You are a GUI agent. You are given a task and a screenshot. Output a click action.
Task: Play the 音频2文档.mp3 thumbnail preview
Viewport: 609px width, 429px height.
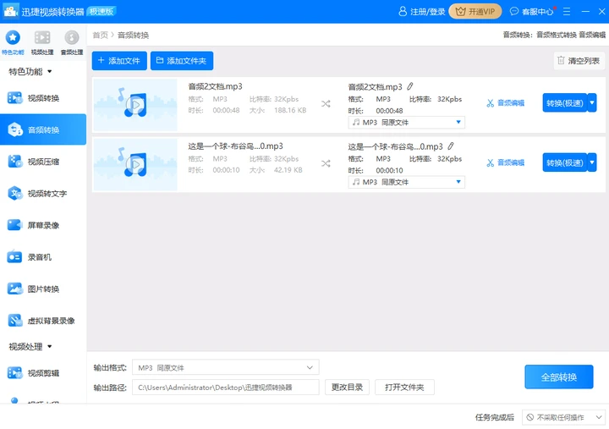pos(135,105)
